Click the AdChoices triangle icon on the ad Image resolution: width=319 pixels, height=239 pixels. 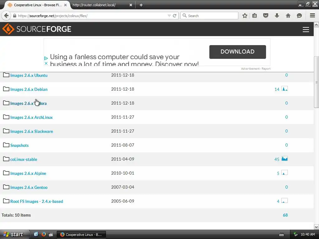46,58
